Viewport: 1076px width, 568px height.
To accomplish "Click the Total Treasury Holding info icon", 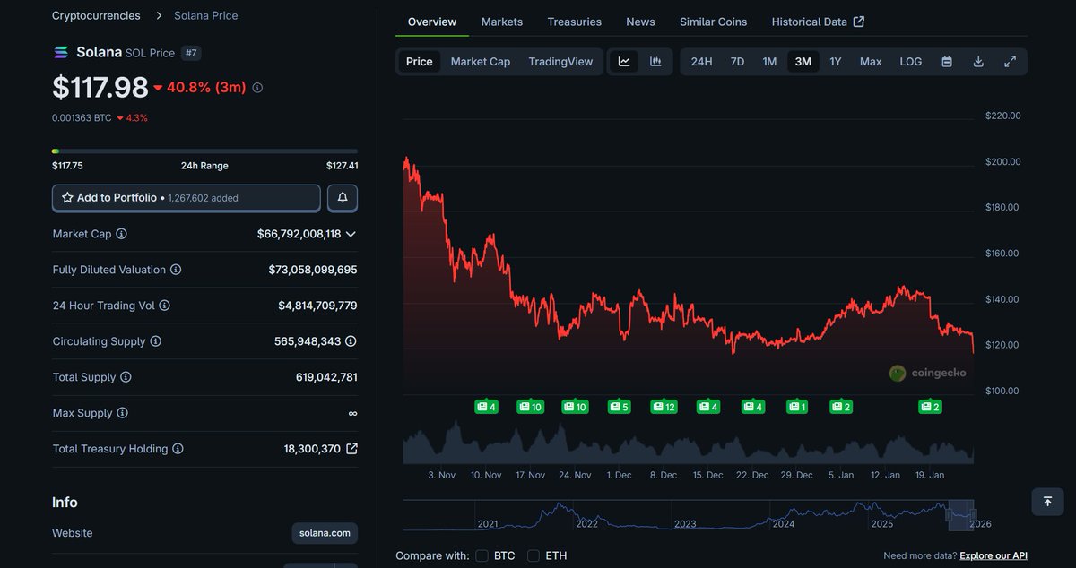I will 178,449.
